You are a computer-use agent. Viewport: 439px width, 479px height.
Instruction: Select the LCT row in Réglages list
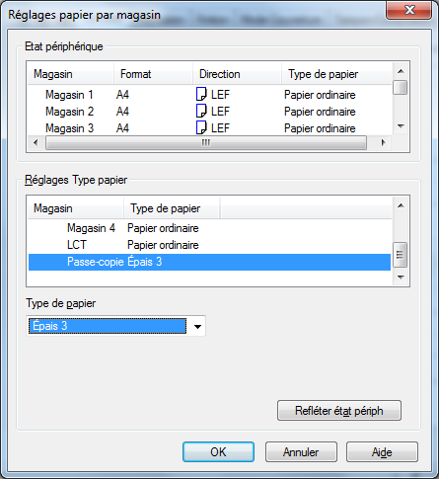[209, 245]
